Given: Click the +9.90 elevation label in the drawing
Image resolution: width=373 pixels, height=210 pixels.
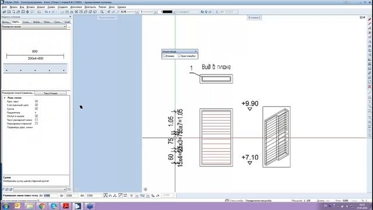Looking at the screenshot, I should (250, 104).
